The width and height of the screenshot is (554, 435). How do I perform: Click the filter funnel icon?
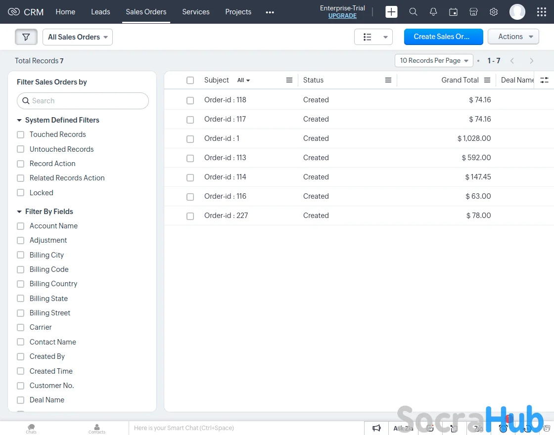click(26, 37)
